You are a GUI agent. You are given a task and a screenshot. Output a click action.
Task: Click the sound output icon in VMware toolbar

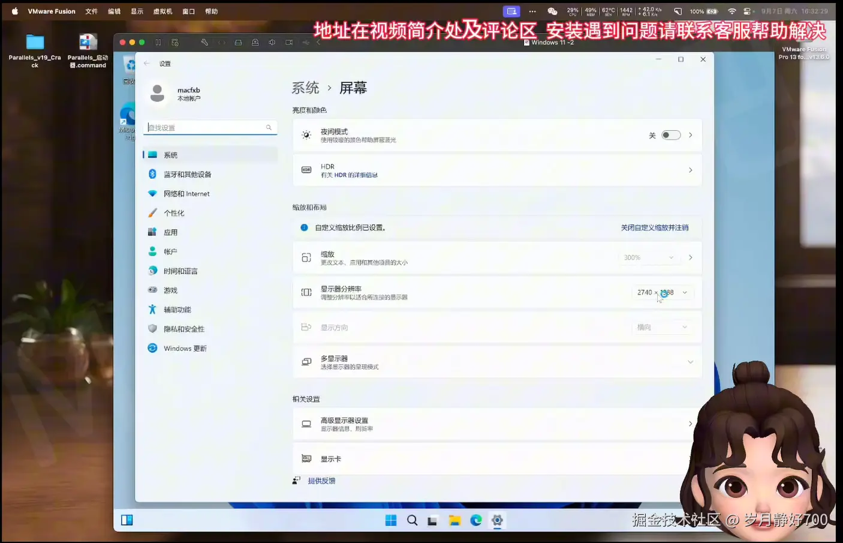click(272, 42)
